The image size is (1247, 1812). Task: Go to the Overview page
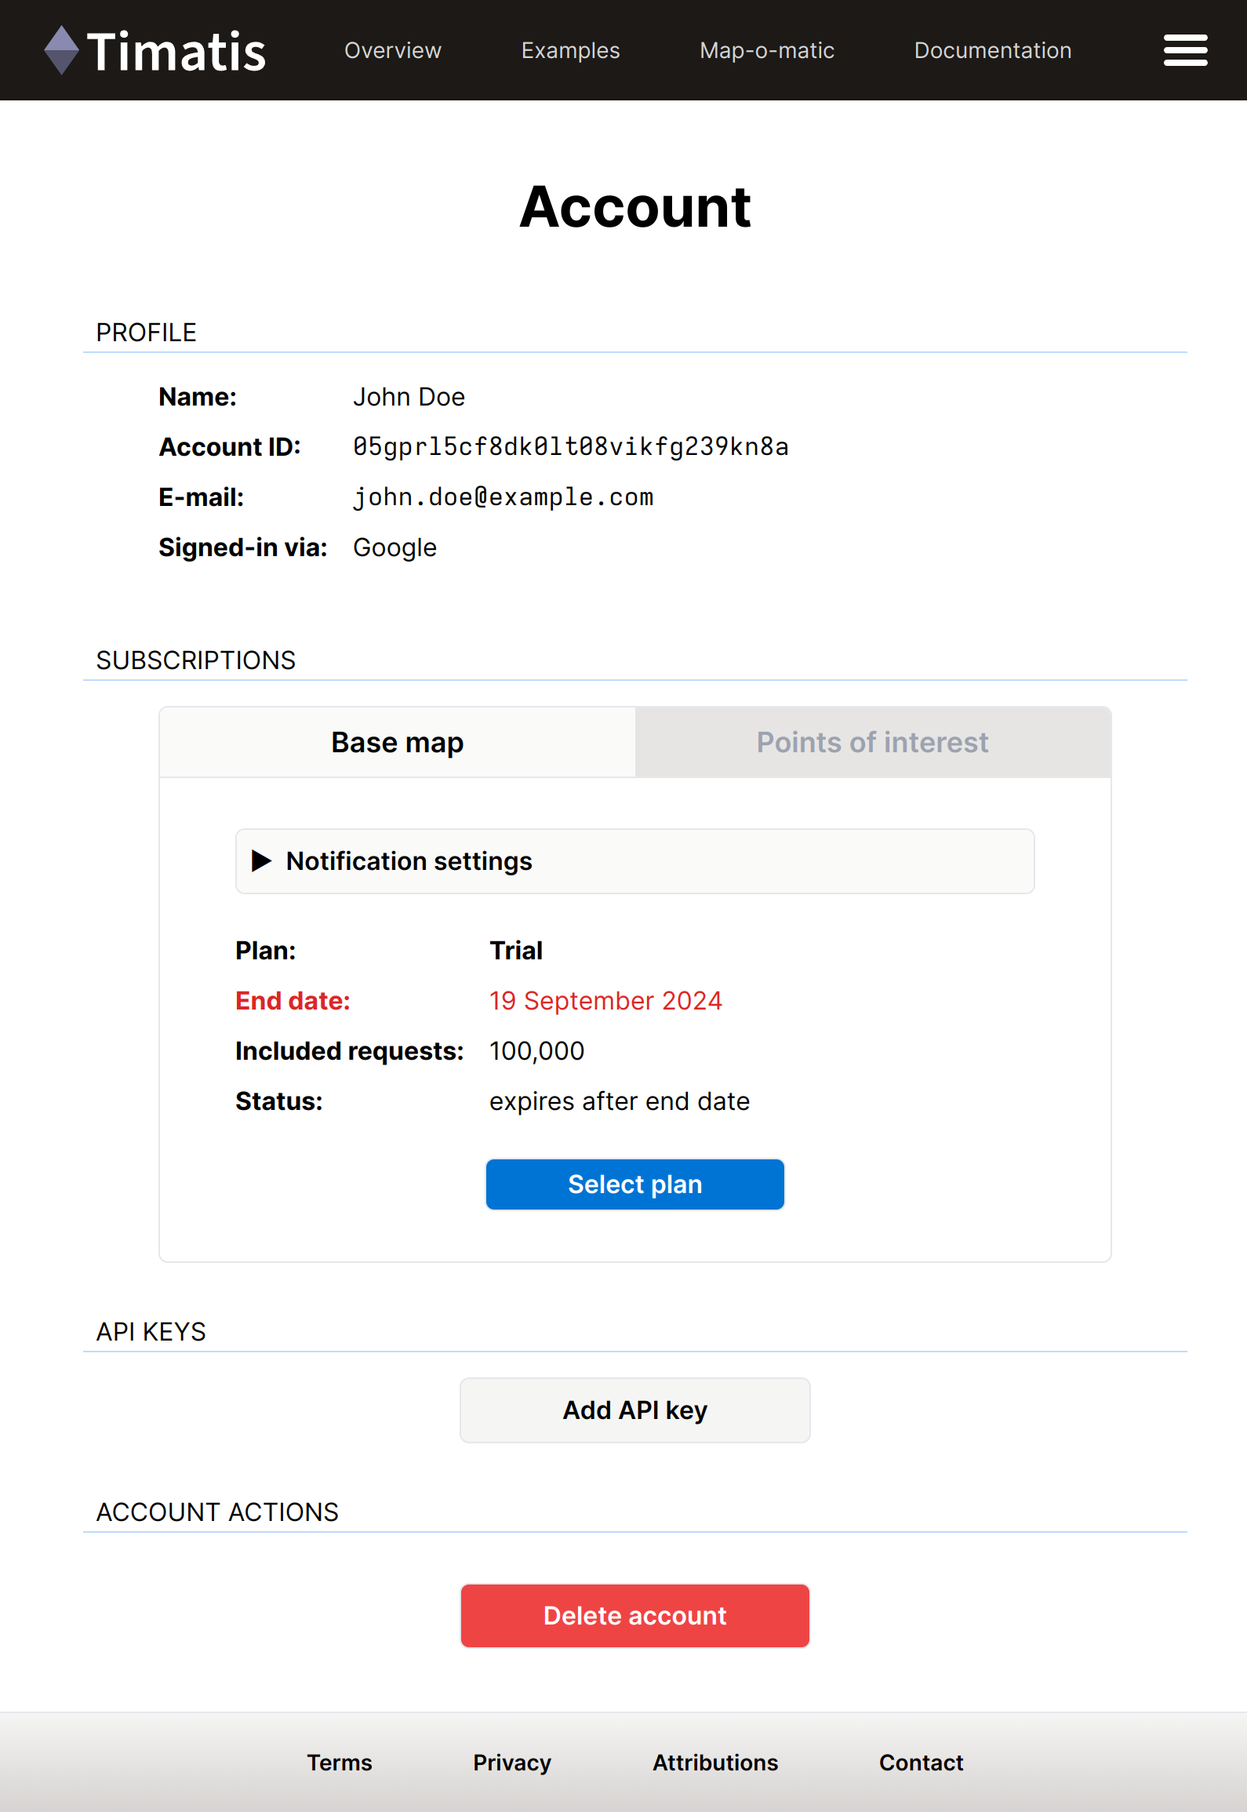[392, 50]
